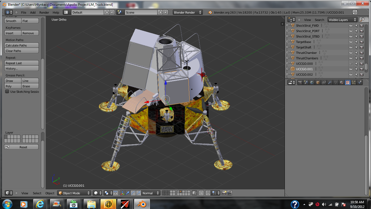The height and width of the screenshot is (209, 371).
Task: Click the Windows Start button
Action: tap(7, 204)
